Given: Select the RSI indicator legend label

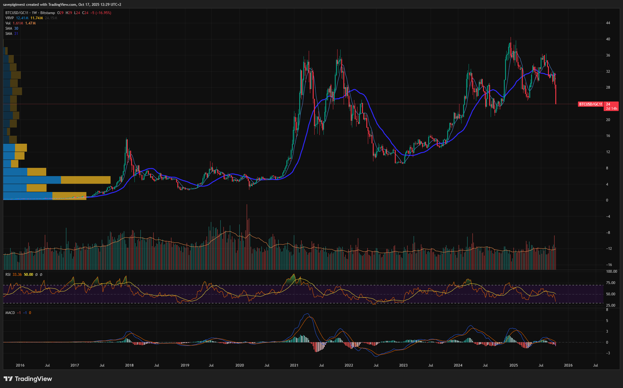Looking at the screenshot, I should click(8, 275).
